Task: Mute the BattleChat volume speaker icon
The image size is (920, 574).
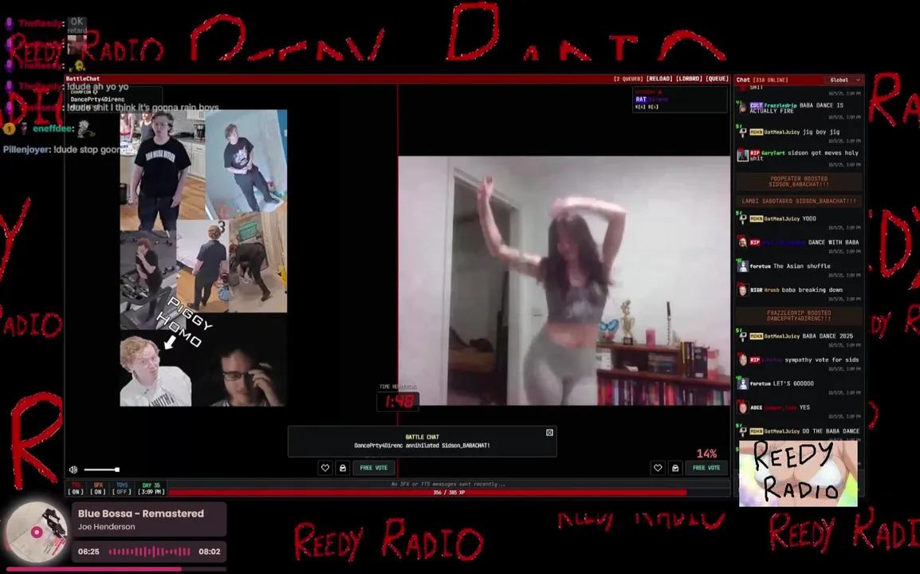Action: point(73,470)
